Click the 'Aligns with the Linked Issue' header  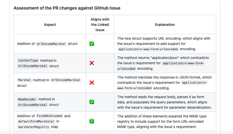pyautogui.click(x=100, y=25)
